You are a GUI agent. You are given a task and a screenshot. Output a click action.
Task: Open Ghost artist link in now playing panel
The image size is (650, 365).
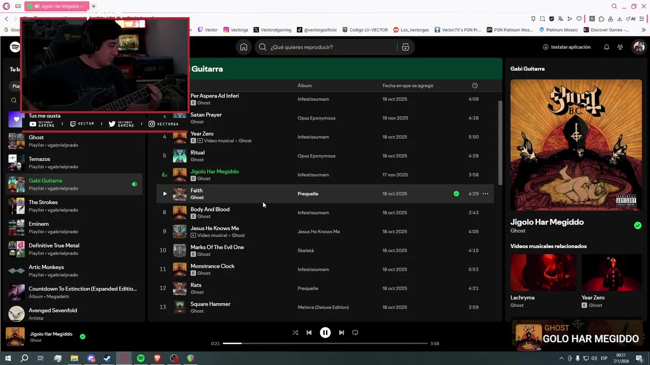(518, 231)
